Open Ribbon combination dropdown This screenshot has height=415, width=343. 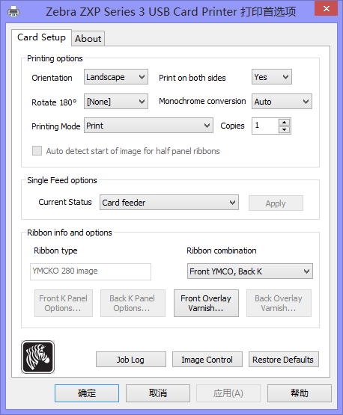(250, 271)
